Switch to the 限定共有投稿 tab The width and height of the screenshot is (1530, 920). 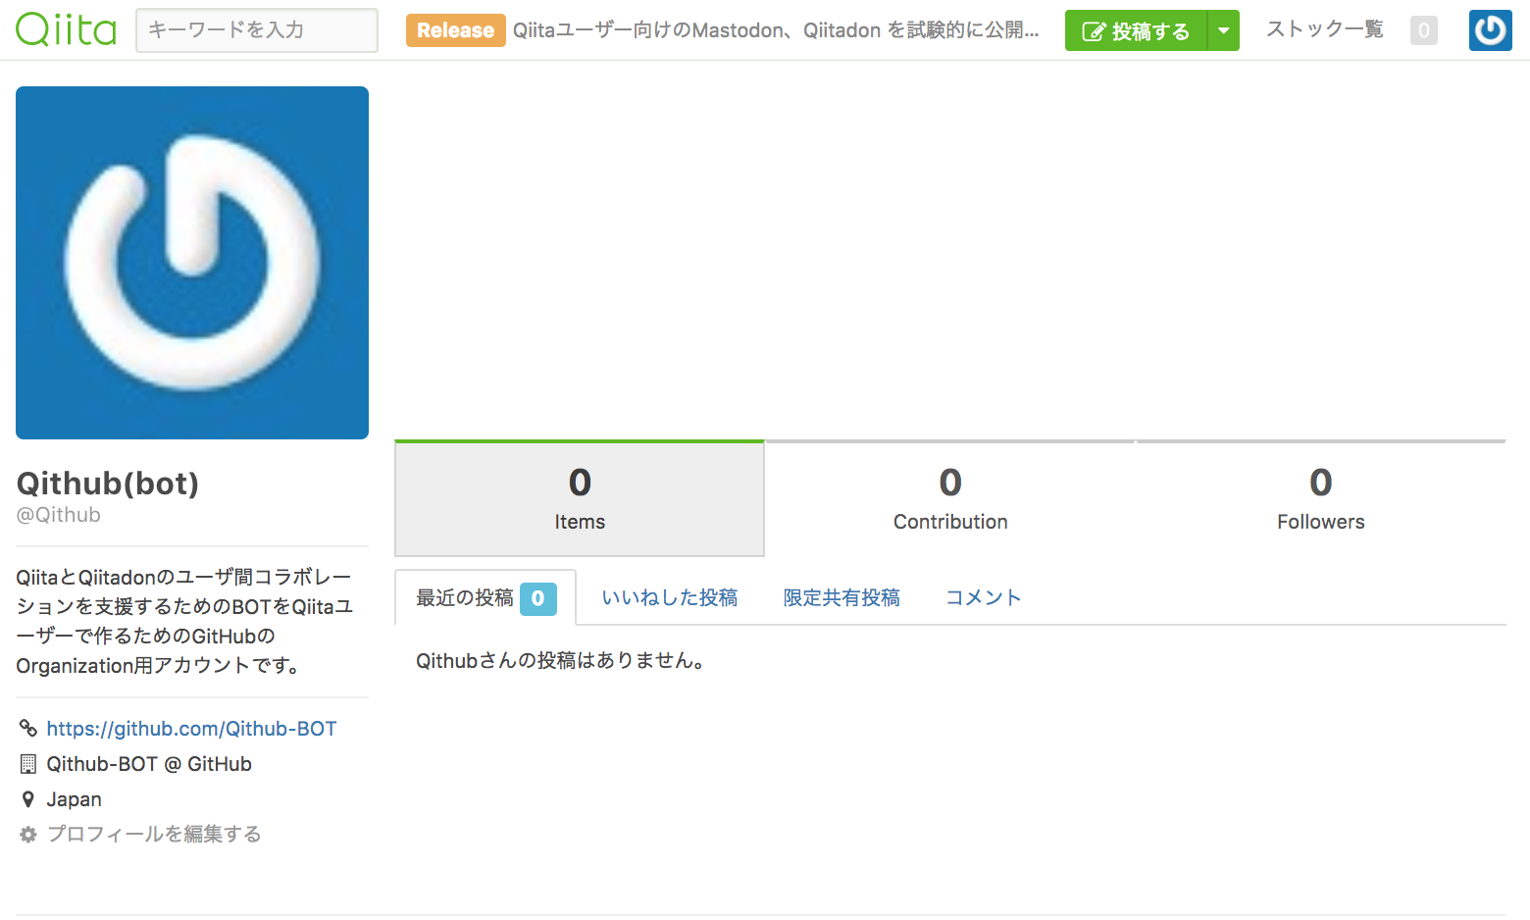tap(841, 597)
